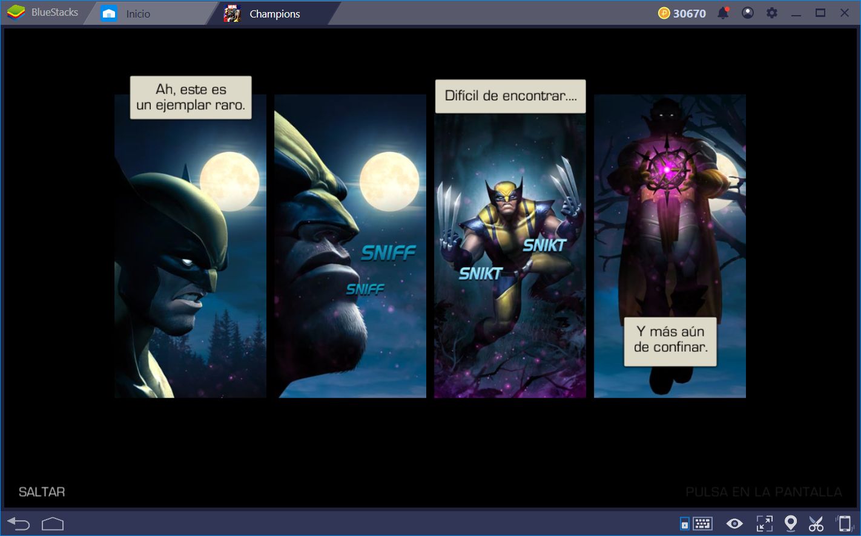
Task: Click 'Ah, este es un ejemplar raro' bubble
Action: (x=191, y=97)
